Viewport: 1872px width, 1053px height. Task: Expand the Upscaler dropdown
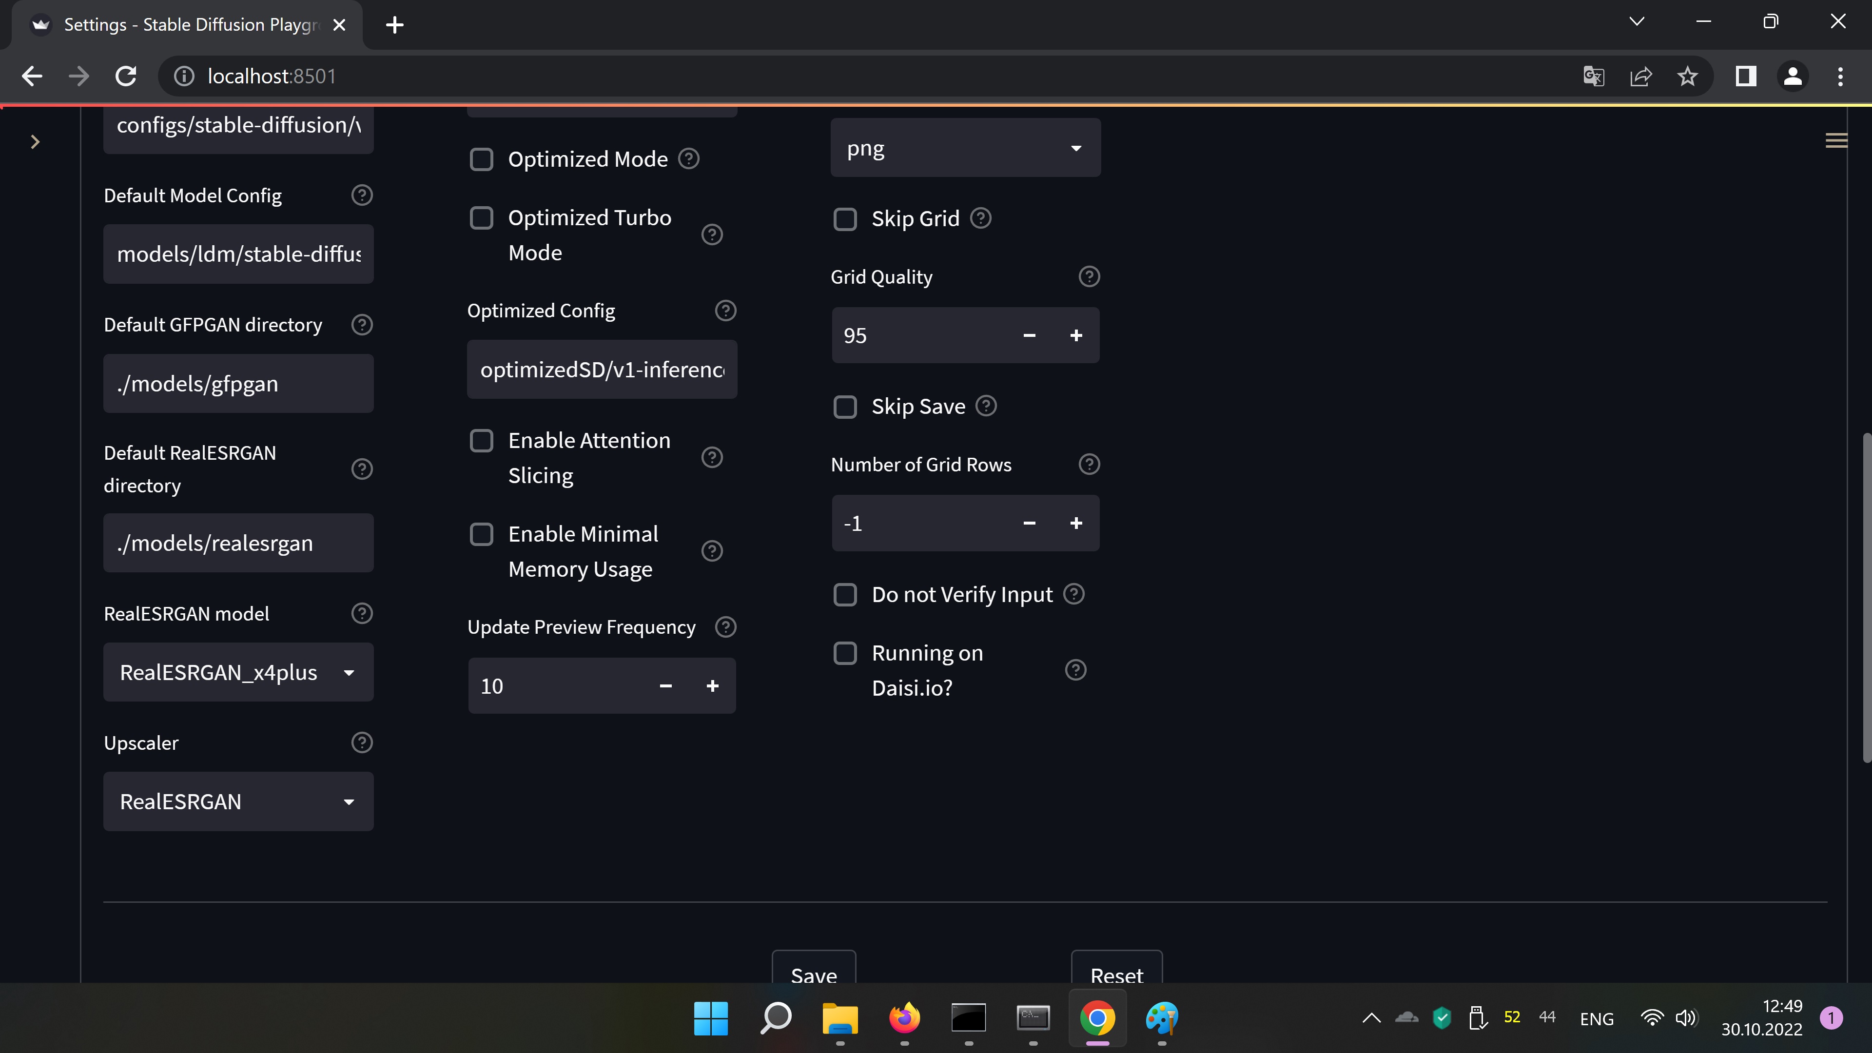237,801
